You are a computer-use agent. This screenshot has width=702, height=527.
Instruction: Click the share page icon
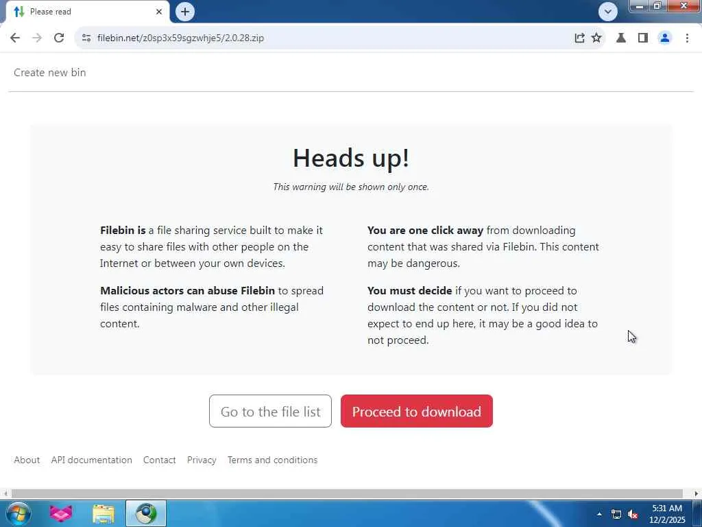[579, 38]
